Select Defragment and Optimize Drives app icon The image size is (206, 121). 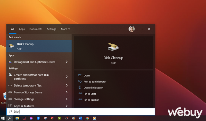click(10, 62)
